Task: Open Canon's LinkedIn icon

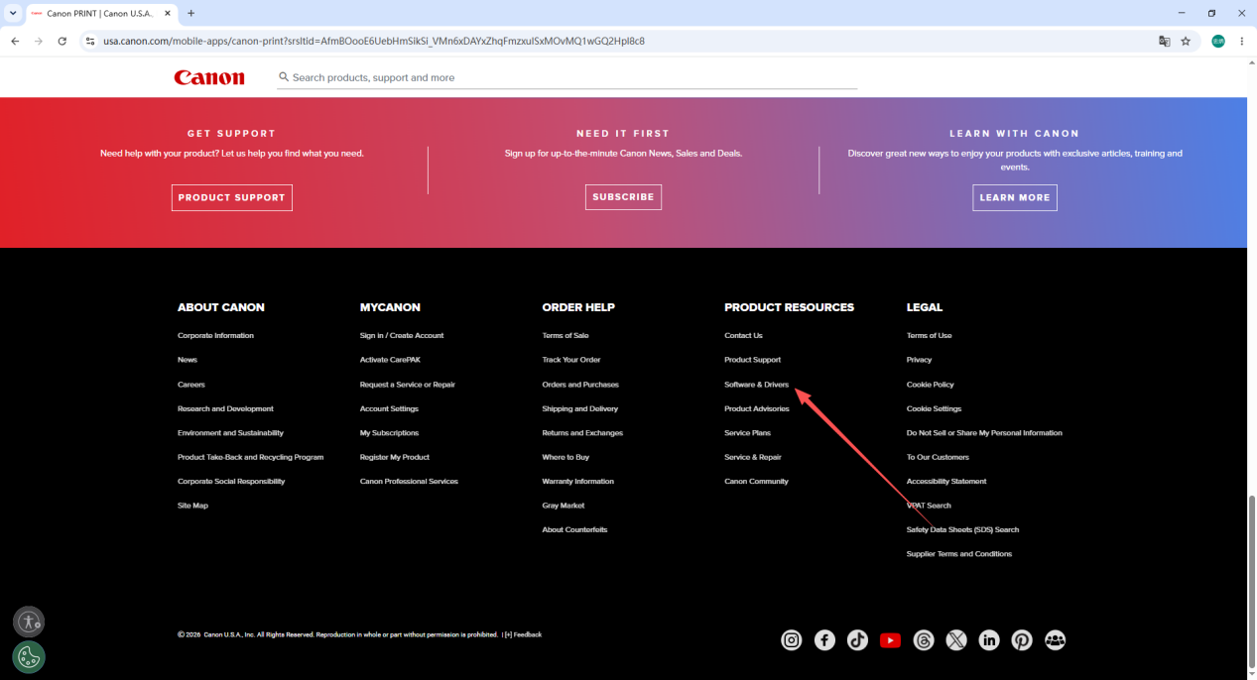Action: pyautogui.click(x=989, y=640)
